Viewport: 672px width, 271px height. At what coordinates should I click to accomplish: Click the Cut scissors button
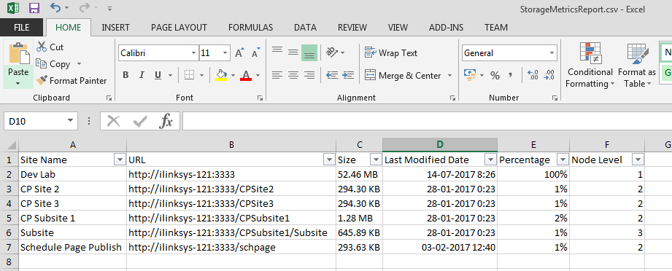50,47
